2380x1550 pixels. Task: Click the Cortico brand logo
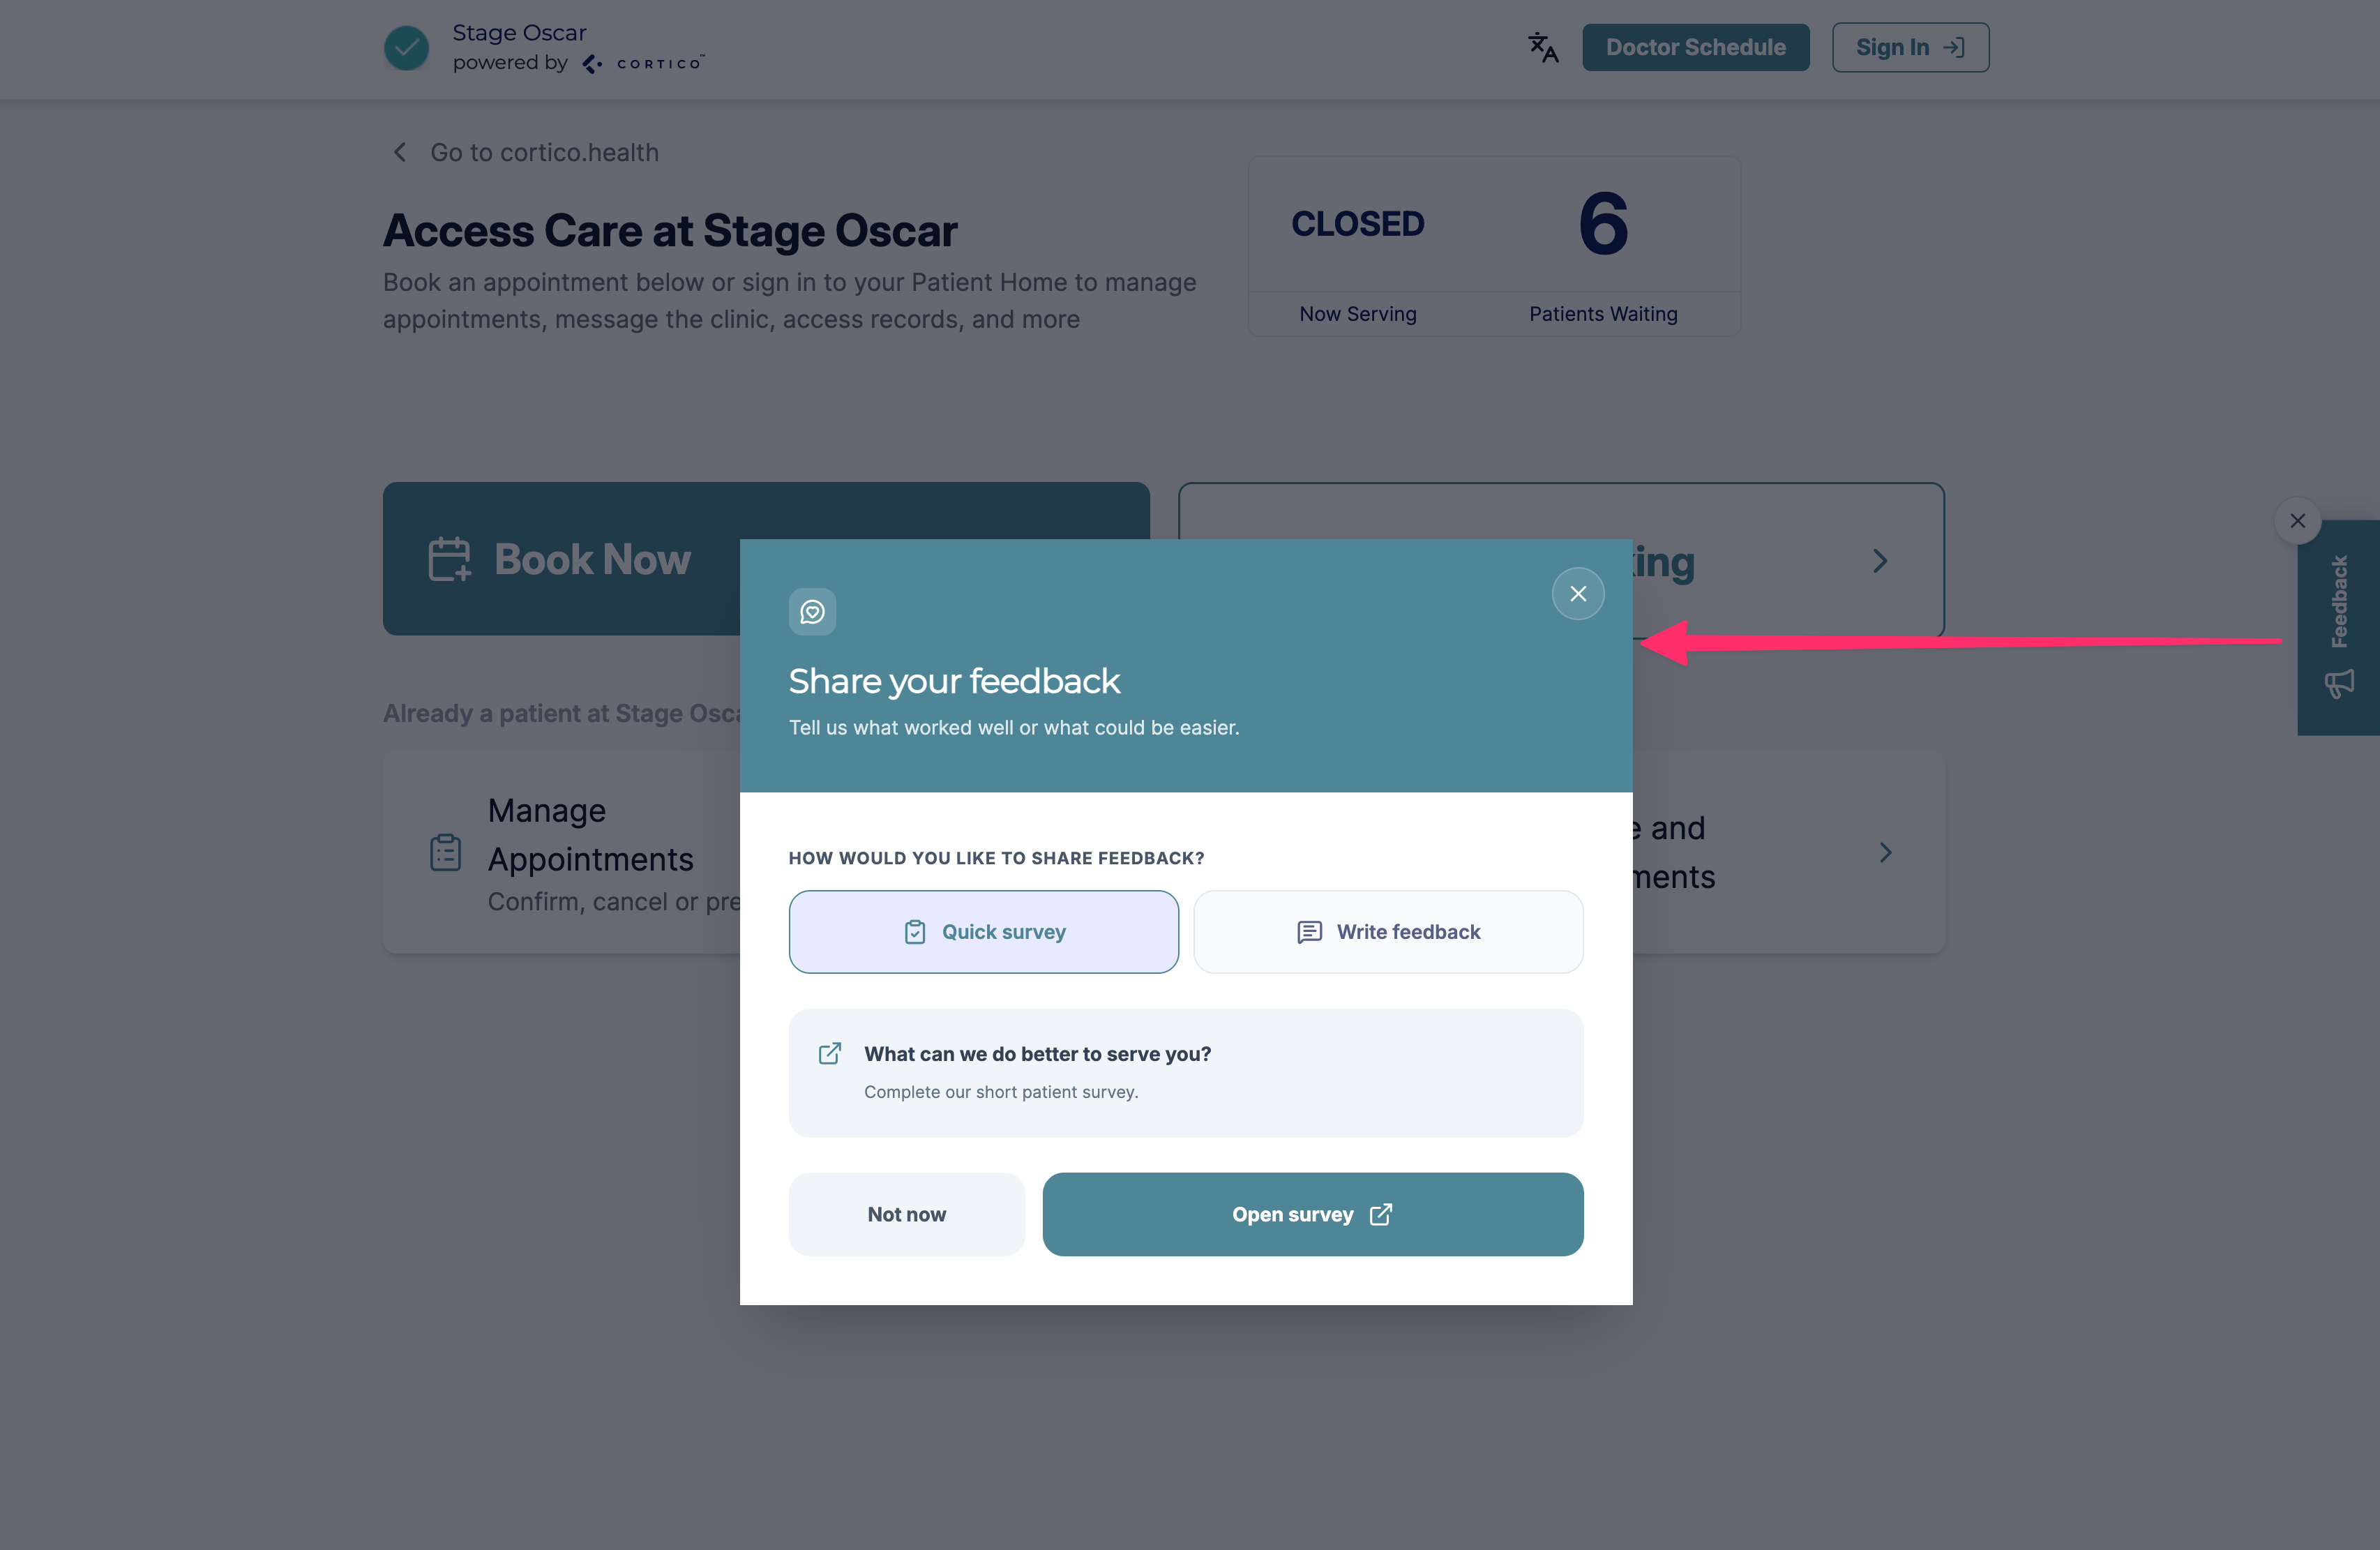pos(644,63)
